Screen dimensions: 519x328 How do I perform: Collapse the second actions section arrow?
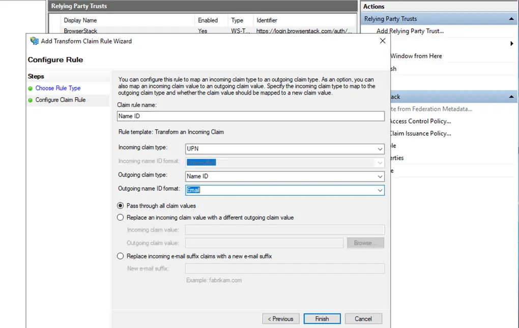pyautogui.click(x=511, y=97)
